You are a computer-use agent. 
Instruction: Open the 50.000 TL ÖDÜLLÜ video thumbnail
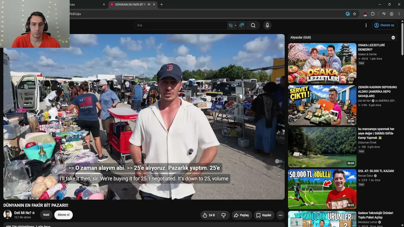point(322,189)
